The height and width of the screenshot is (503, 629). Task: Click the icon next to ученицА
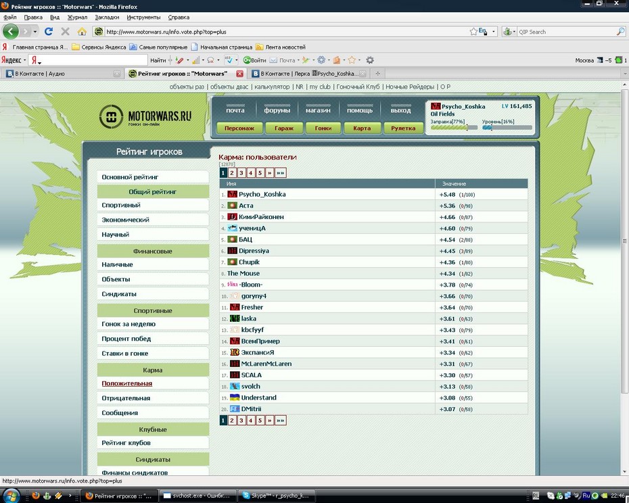pos(232,228)
